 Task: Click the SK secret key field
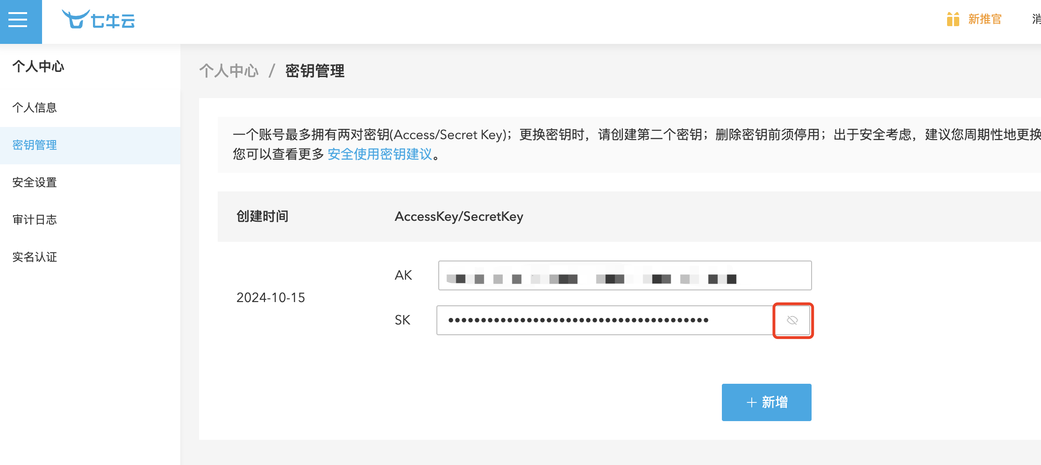[x=604, y=320]
